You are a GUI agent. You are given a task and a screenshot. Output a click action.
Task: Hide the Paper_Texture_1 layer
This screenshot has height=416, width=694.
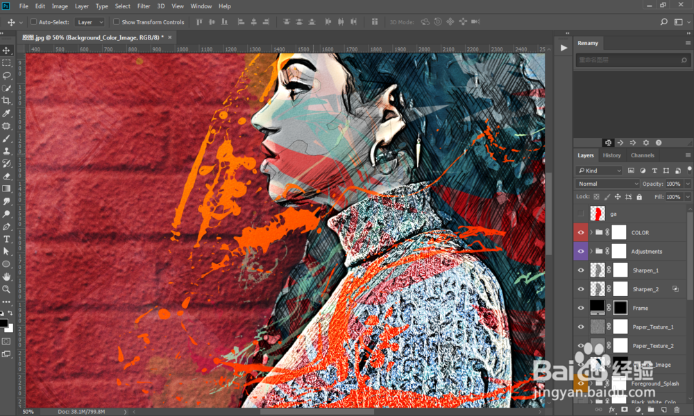point(581,327)
